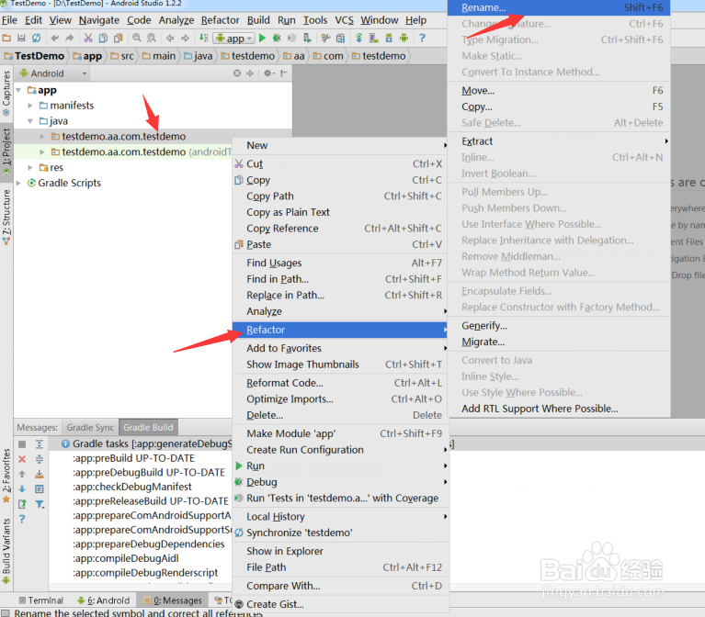Viewport: 705px width, 617px height.
Task: Click the Redo arrow in the toolbar
Action: [x=70, y=39]
